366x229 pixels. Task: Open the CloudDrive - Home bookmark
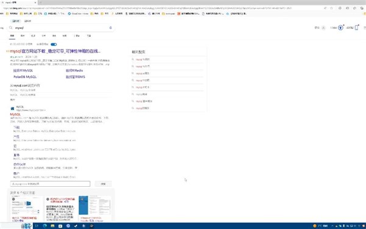point(78,13)
